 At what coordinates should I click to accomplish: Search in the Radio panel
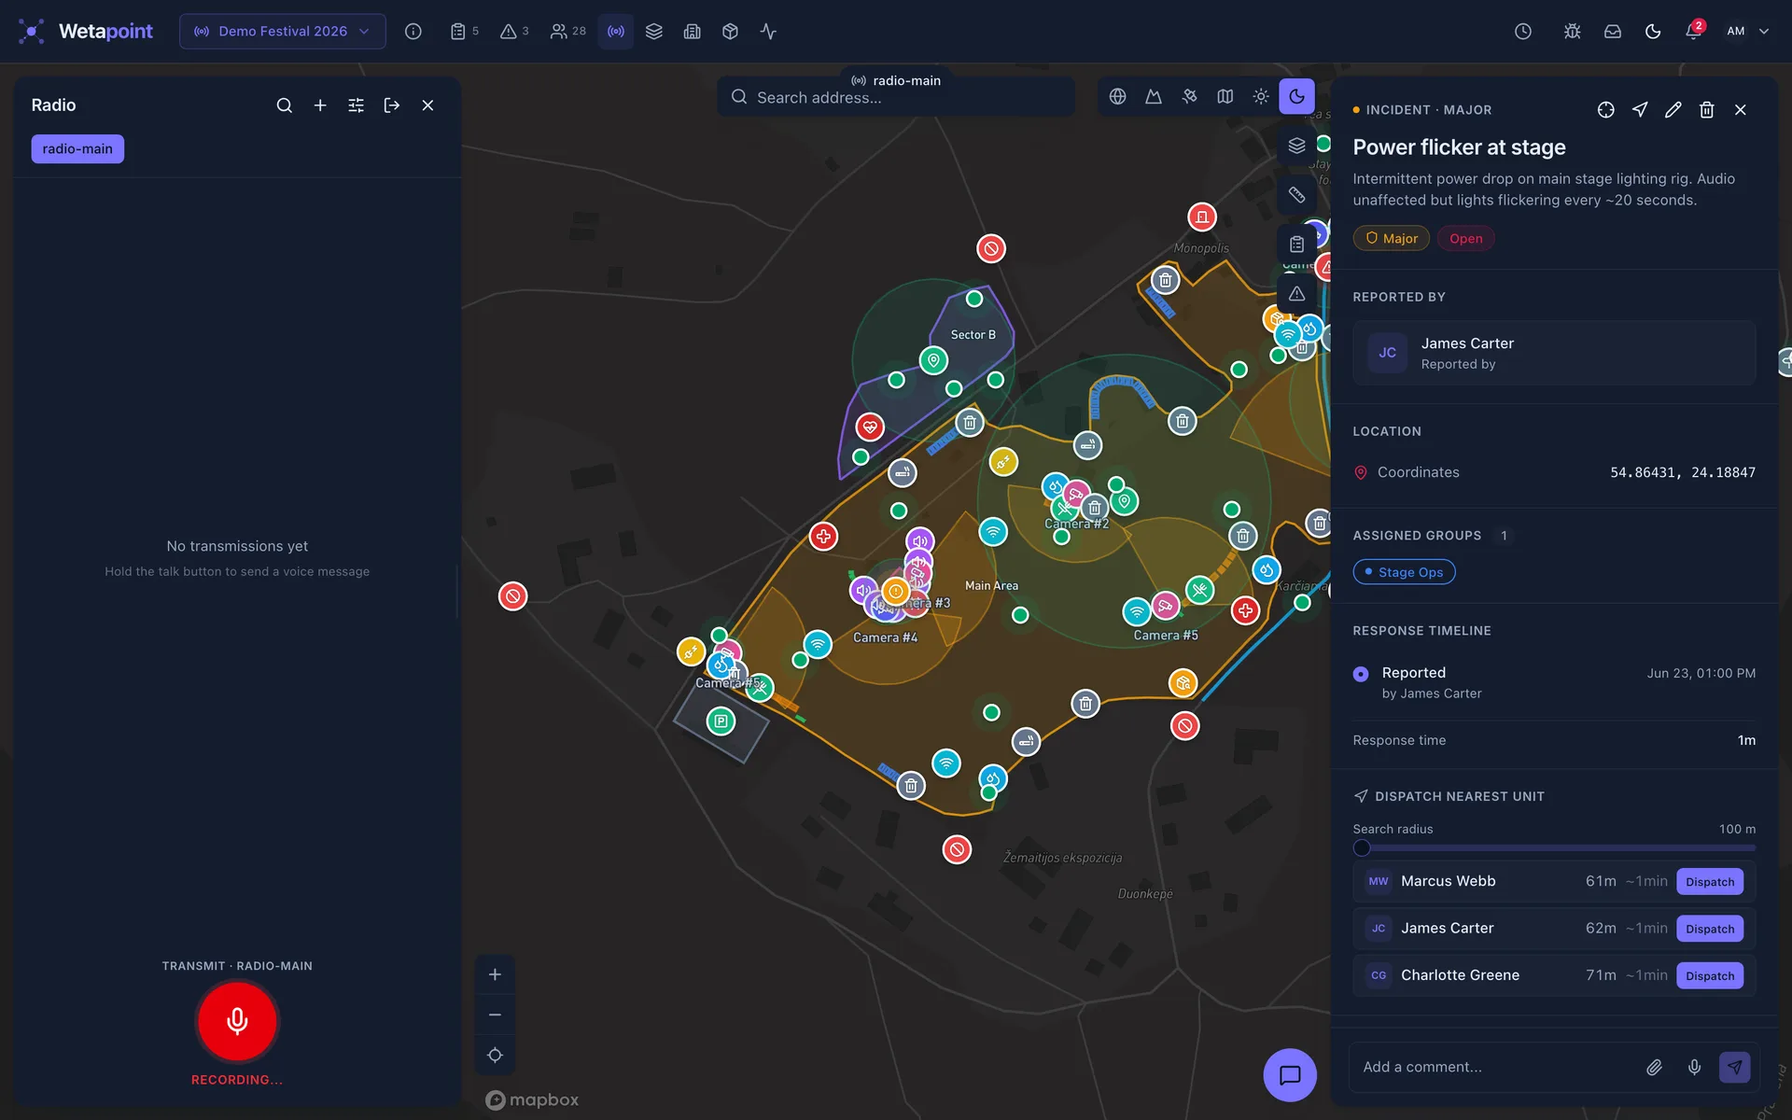(285, 105)
